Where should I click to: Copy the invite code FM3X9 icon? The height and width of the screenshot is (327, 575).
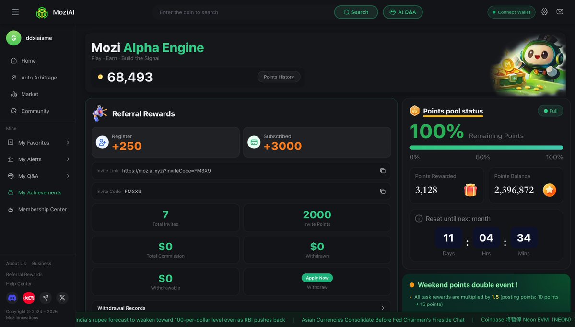383,191
